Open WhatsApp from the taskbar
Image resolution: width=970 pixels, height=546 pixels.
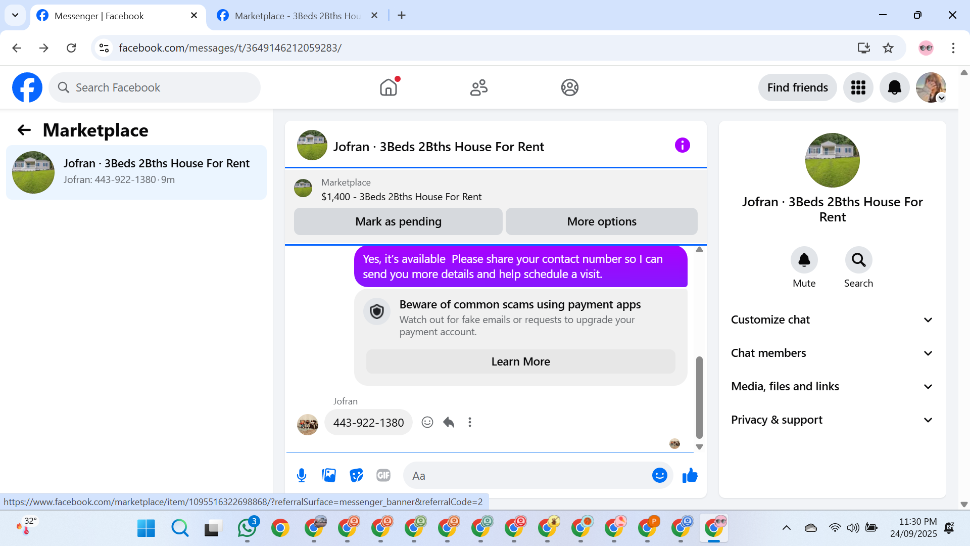(247, 528)
